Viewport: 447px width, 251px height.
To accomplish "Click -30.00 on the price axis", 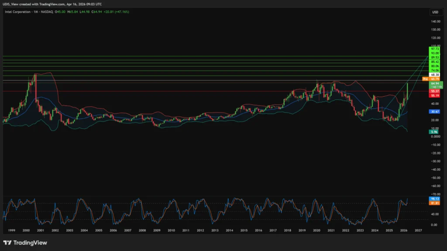I will pyautogui.click(x=436, y=161).
